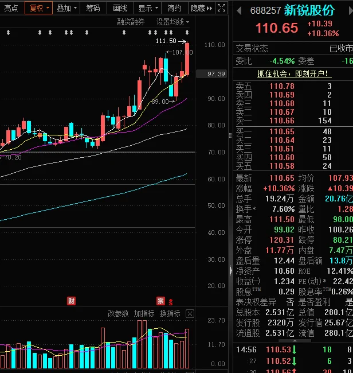
Task: Click panel divider grip between chart and quotes
Action: click(231, 135)
